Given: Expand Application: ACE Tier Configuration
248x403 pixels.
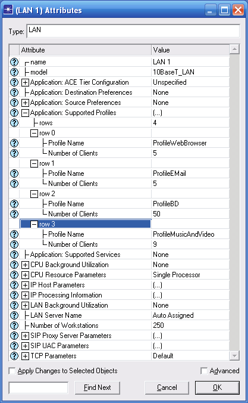Looking at the screenshot, I should point(25,82).
